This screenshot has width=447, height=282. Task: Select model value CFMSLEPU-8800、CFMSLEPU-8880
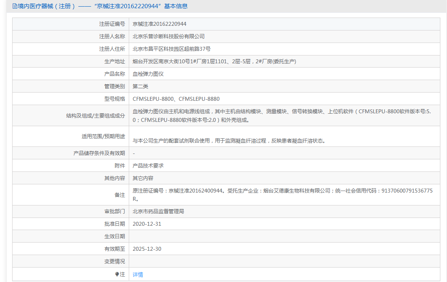pyautogui.click(x=176, y=99)
